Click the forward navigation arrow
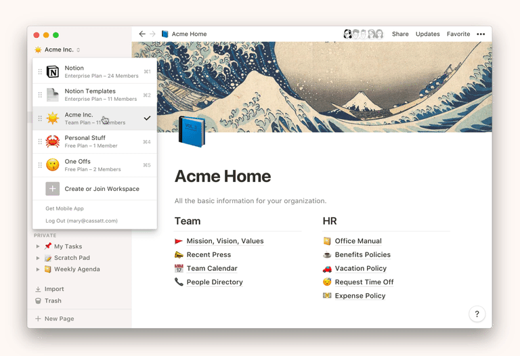The image size is (520, 356). coord(152,34)
